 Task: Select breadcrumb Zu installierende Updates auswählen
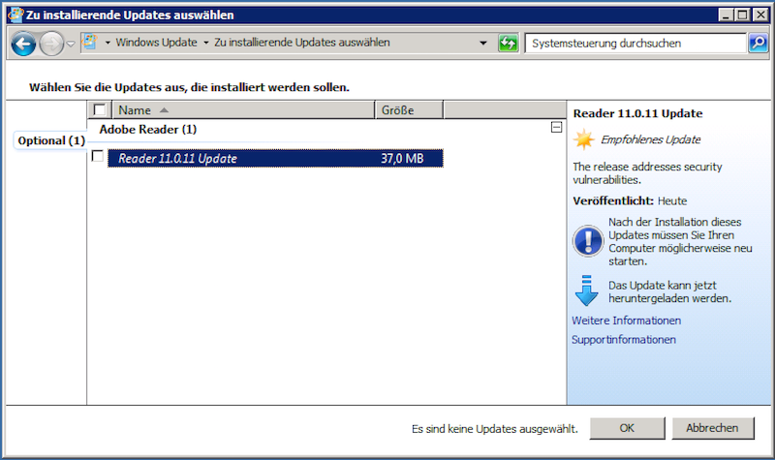301,43
